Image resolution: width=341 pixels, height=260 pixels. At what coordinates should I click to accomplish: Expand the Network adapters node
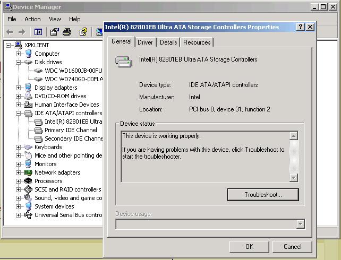pos(18,172)
